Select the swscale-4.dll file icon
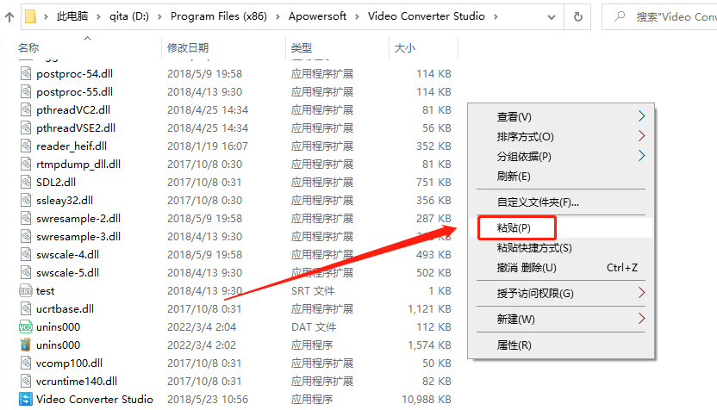The height and width of the screenshot is (410, 717). point(26,255)
